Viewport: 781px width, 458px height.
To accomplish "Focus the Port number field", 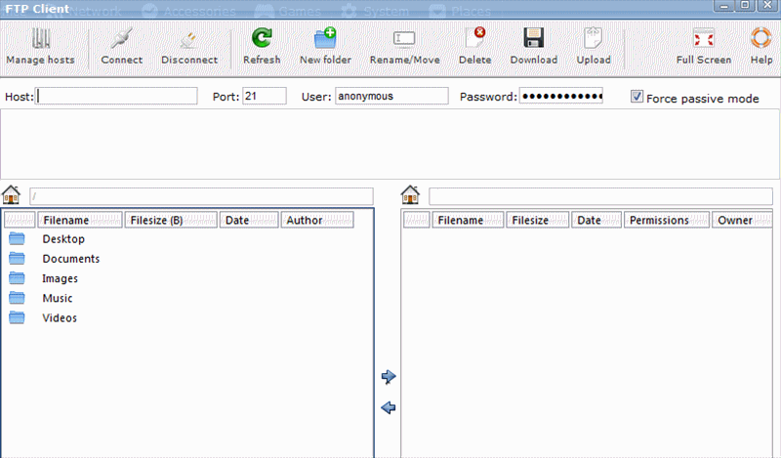I will point(264,96).
